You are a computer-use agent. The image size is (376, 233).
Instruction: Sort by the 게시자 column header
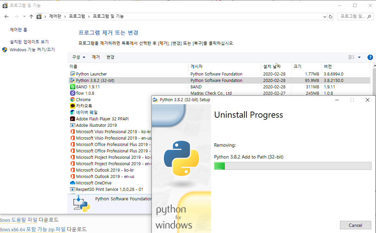[225, 66]
